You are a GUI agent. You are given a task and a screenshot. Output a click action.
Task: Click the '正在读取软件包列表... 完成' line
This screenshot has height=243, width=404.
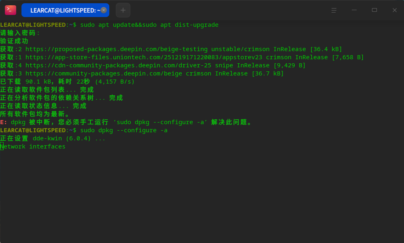point(47,90)
